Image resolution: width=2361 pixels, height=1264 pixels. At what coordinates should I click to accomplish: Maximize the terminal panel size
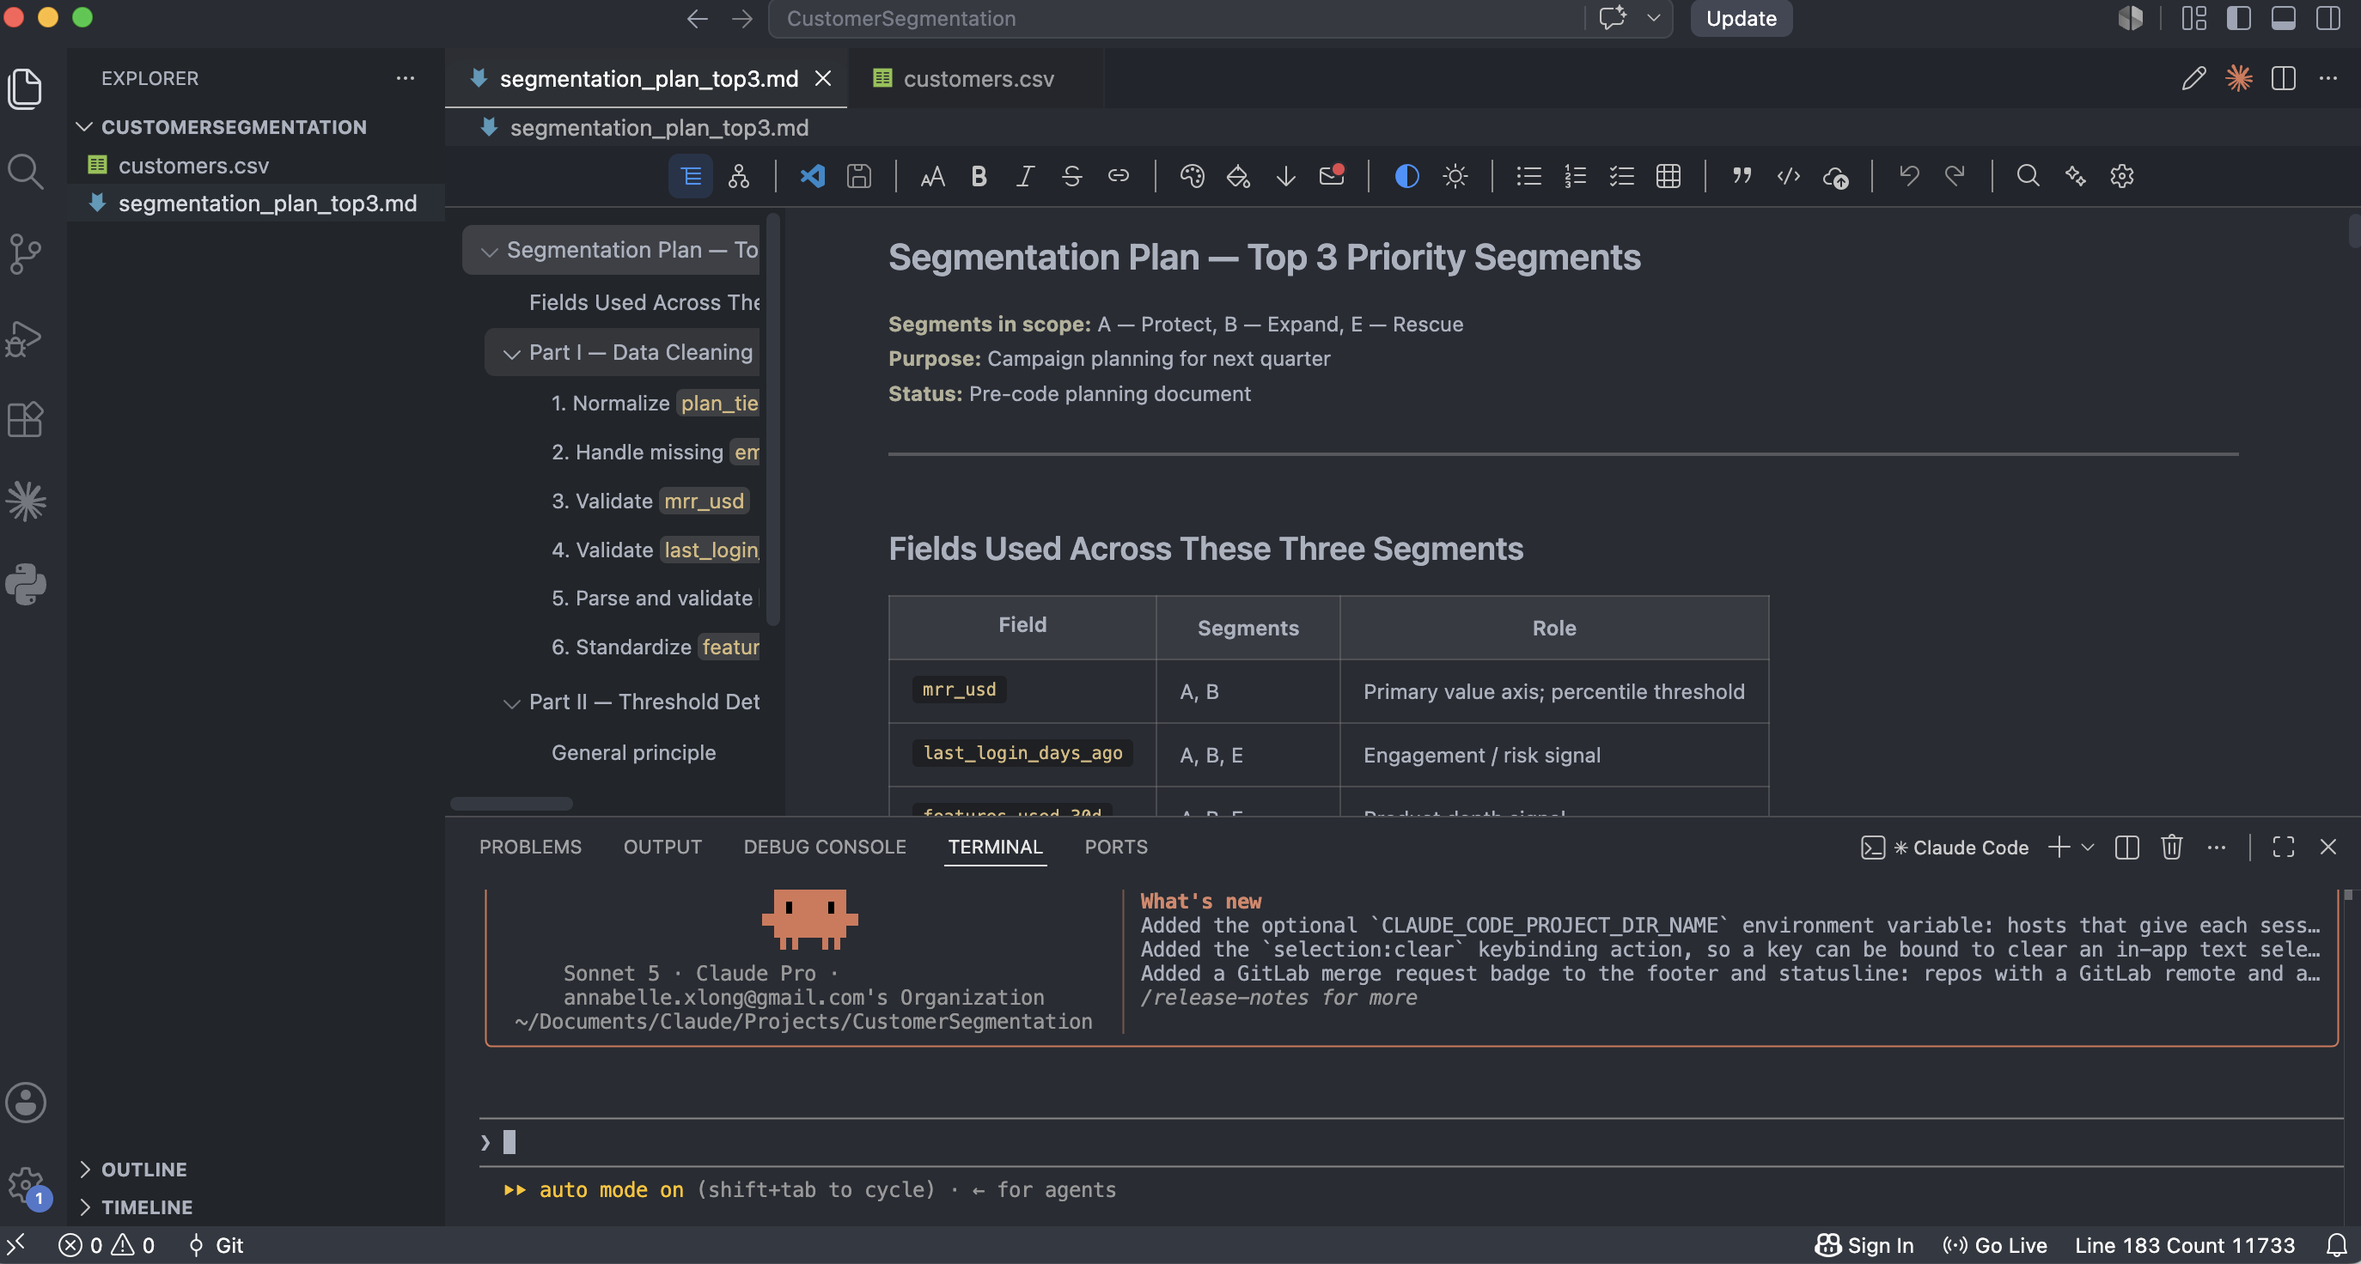coord(2283,848)
